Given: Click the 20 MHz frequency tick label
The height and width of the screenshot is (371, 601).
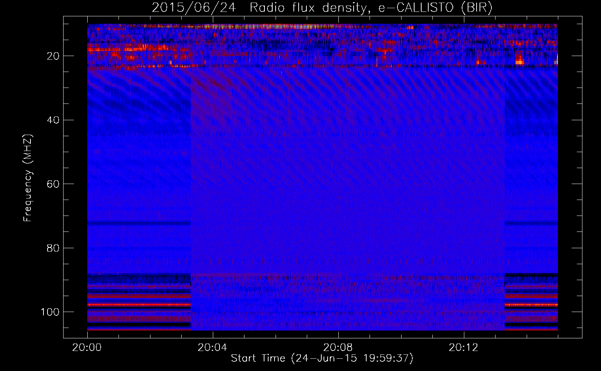Looking at the screenshot, I should [53, 56].
